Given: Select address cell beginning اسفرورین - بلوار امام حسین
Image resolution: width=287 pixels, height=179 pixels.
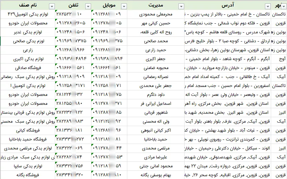Looking at the screenshot, I should tap(228, 86).
